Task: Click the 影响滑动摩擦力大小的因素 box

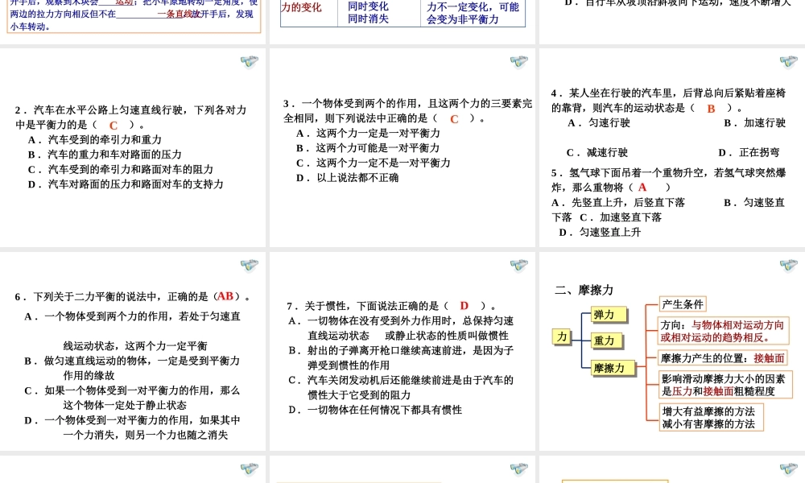Action: click(x=725, y=385)
